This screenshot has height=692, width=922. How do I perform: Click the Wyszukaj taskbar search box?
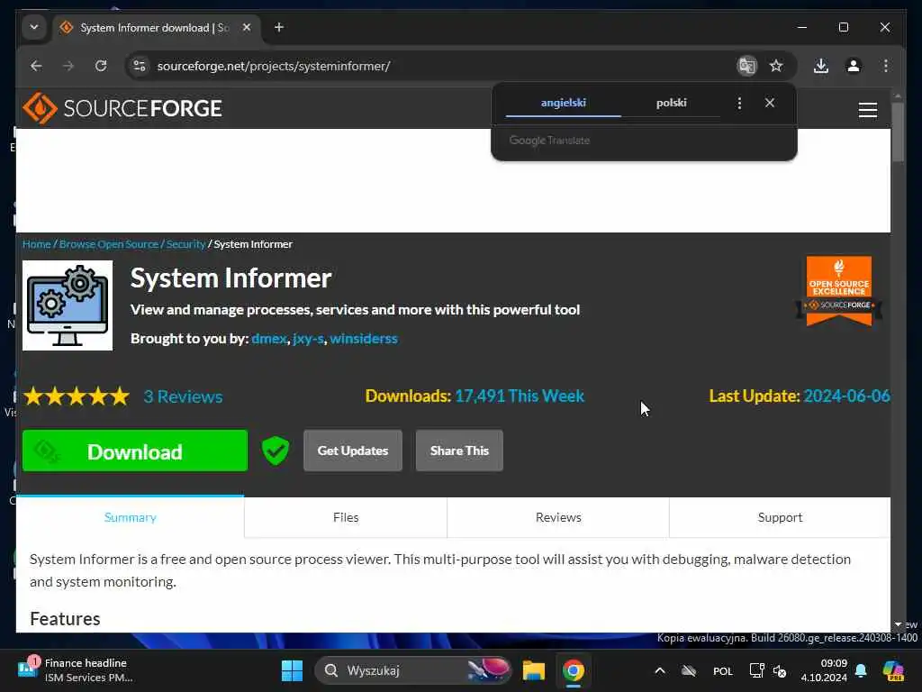413,670
